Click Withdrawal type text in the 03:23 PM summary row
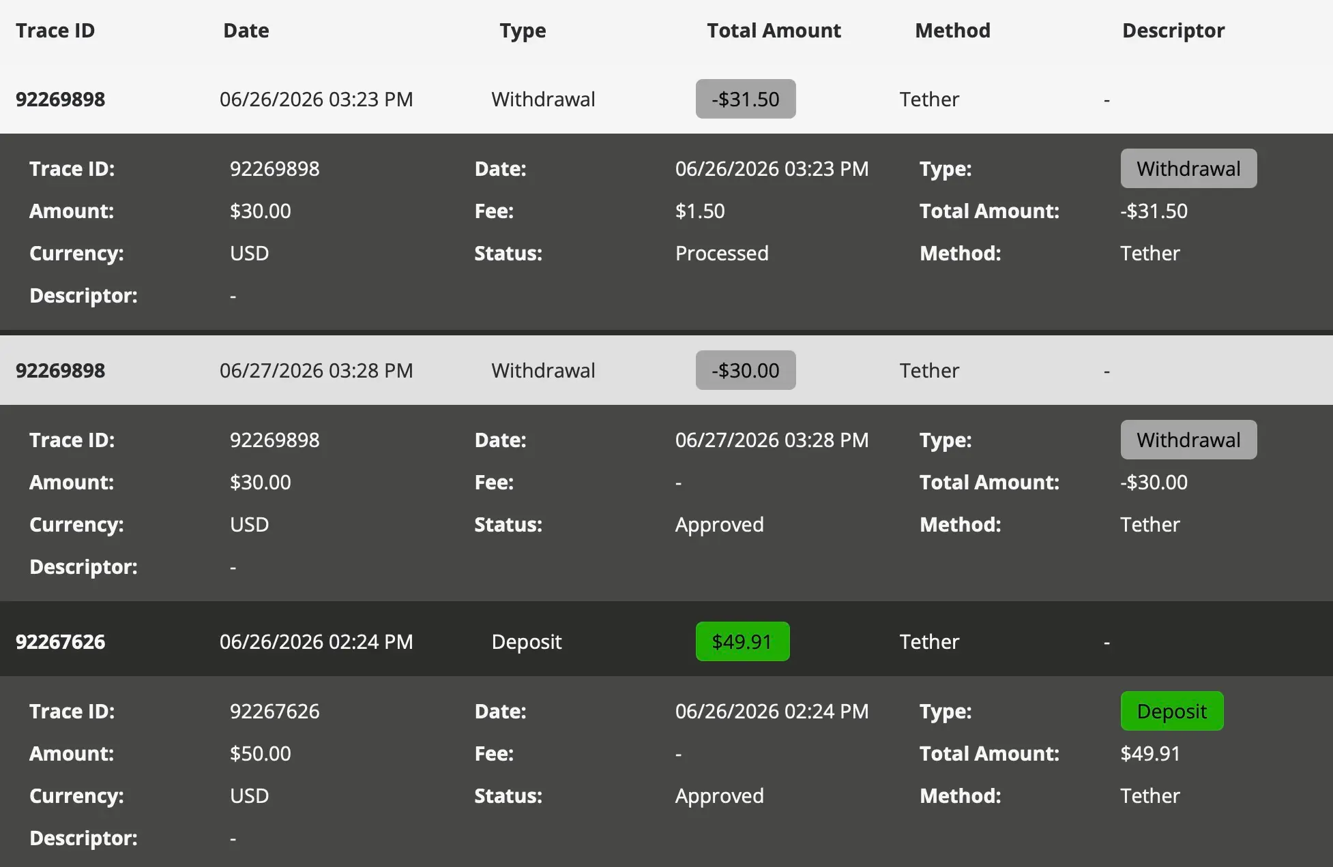1333x867 pixels. coord(544,100)
